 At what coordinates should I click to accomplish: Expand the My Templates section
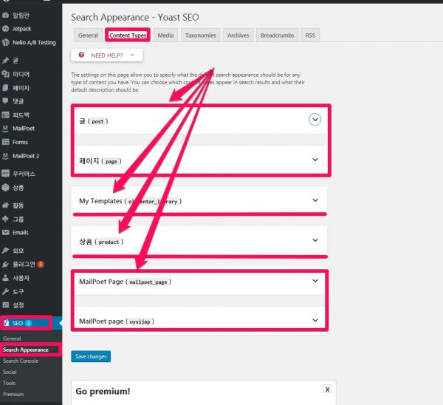click(x=315, y=200)
